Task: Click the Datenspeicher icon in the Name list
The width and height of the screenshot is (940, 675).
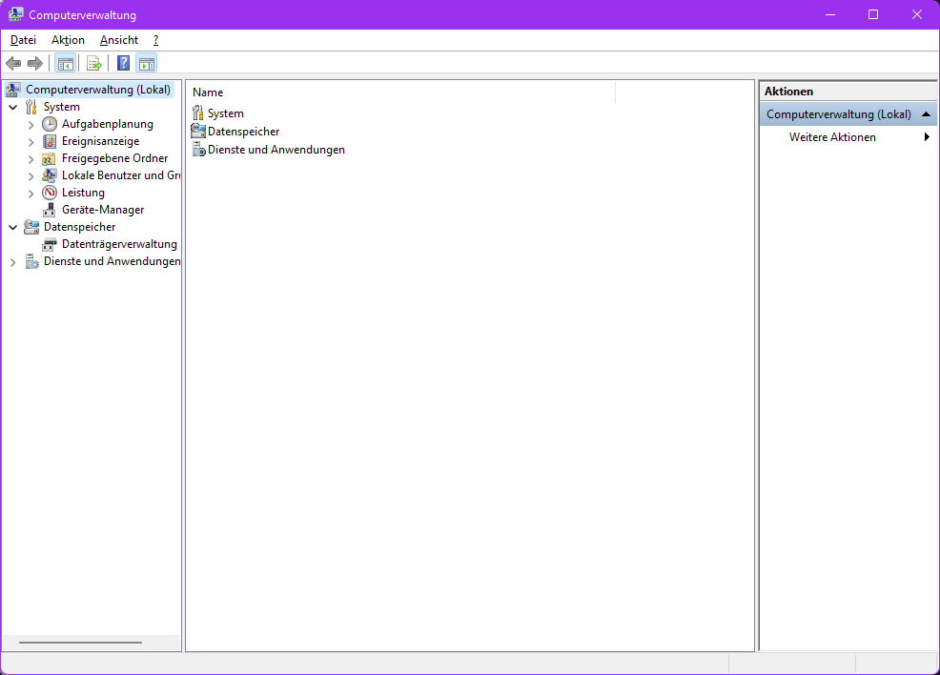Action: [198, 131]
